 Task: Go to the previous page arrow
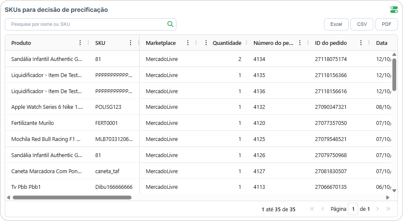[323, 209]
